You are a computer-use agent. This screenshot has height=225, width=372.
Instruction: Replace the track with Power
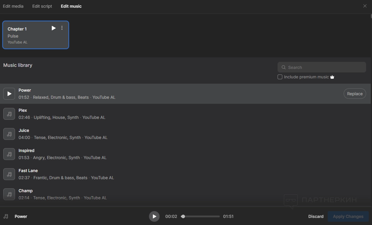pyautogui.click(x=355, y=94)
